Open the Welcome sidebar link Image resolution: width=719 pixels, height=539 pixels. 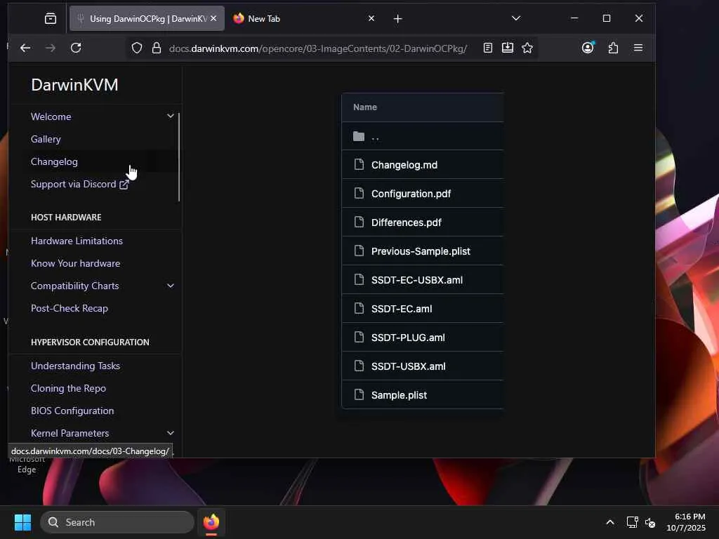click(51, 117)
